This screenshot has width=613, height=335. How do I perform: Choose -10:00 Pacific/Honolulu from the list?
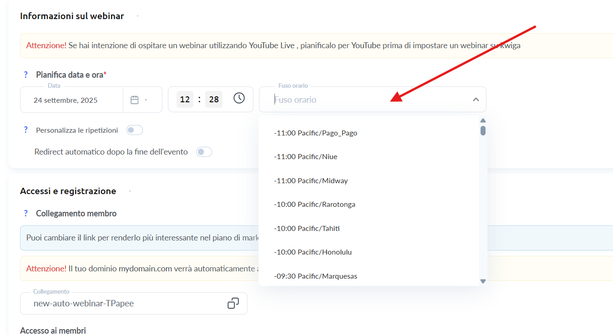pyautogui.click(x=313, y=252)
